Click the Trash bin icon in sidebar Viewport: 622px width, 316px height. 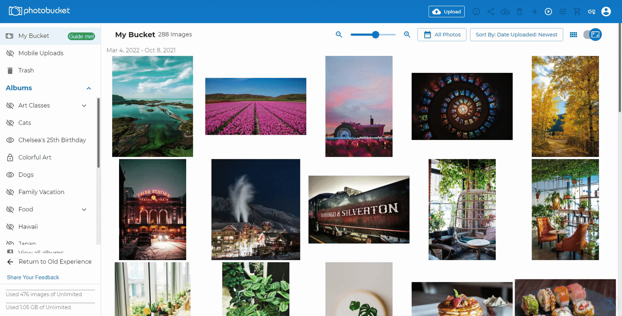10,70
